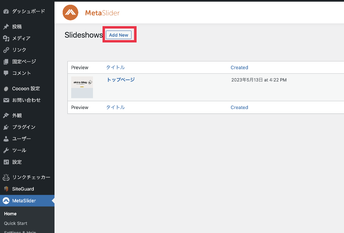Open the 外観 menu item
Viewport: 344px width, 233px height.
coord(17,115)
